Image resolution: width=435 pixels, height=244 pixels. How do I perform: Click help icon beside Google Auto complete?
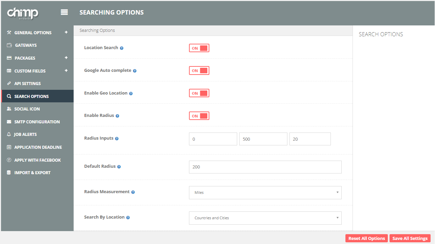coord(135,71)
